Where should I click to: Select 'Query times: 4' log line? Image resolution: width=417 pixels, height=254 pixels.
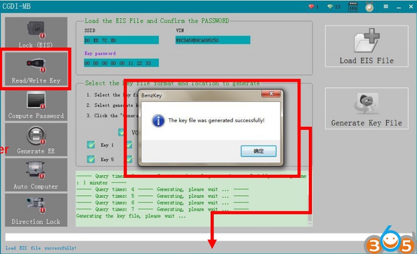(x=163, y=189)
